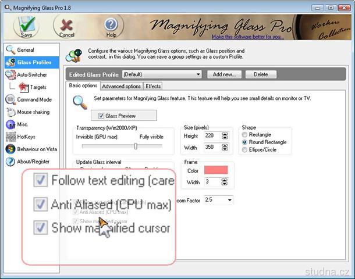Select the Targets tree entry label
The image size is (355, 279).
(38, 87)
